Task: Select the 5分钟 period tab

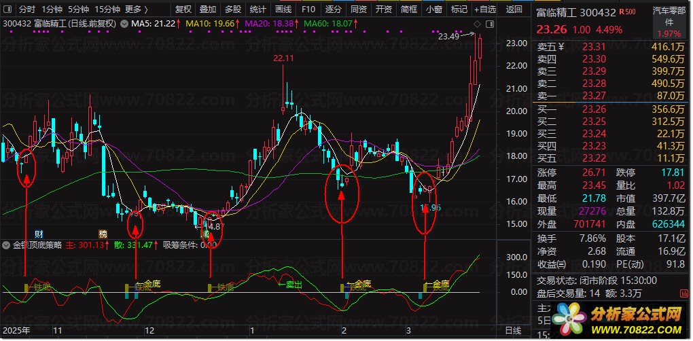Action: point(79,10)
